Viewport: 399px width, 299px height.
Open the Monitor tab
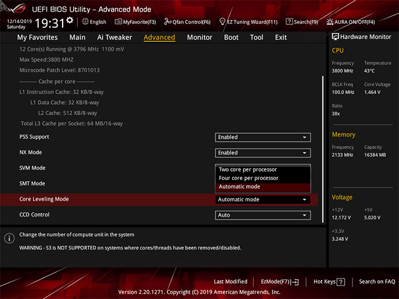[199, 38]
